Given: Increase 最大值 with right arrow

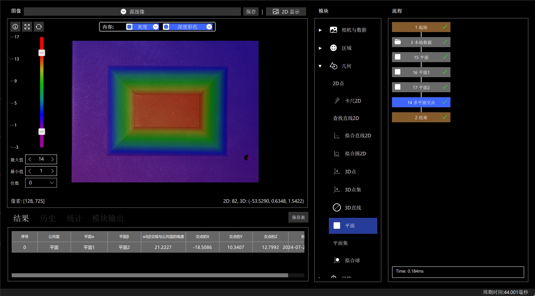Looking at the screenshot, I should (x=52, y=159).
